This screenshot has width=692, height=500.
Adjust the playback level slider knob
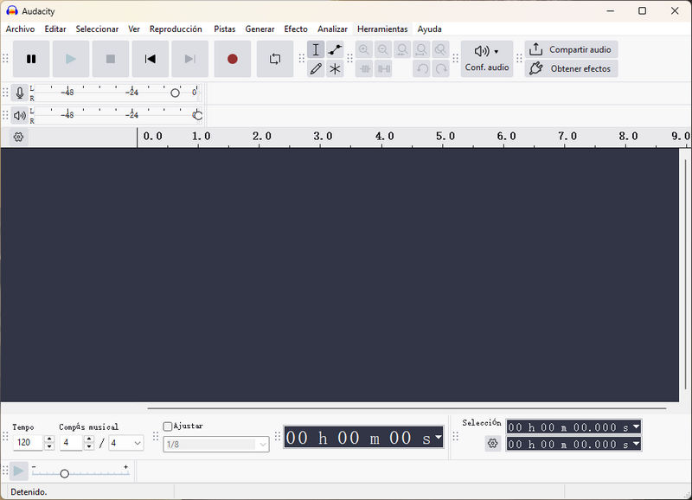pyautogui.click(x=198, y=116)
